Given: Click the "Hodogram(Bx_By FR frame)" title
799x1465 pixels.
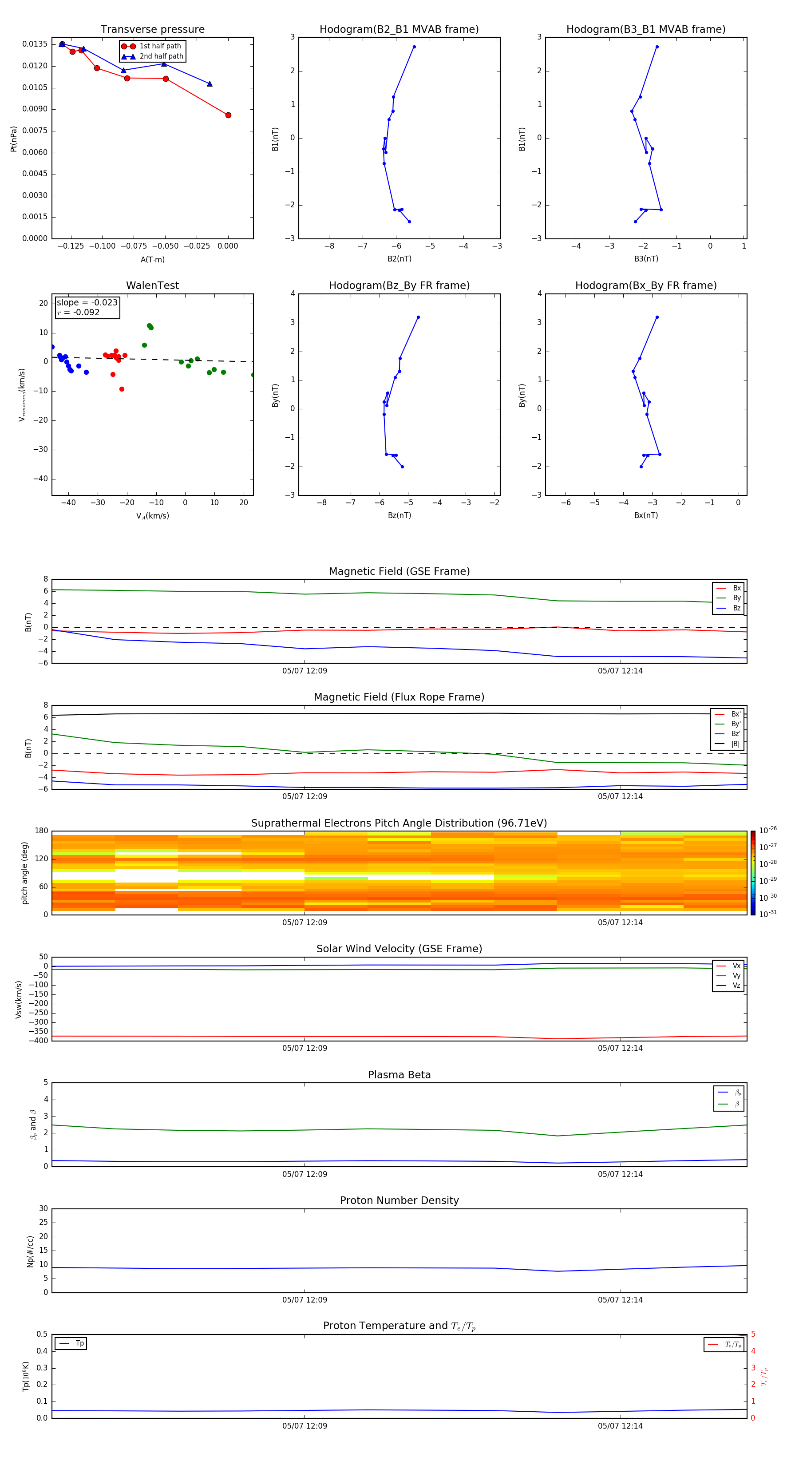Looking at the screenshot, I should [x=646, y=285].
